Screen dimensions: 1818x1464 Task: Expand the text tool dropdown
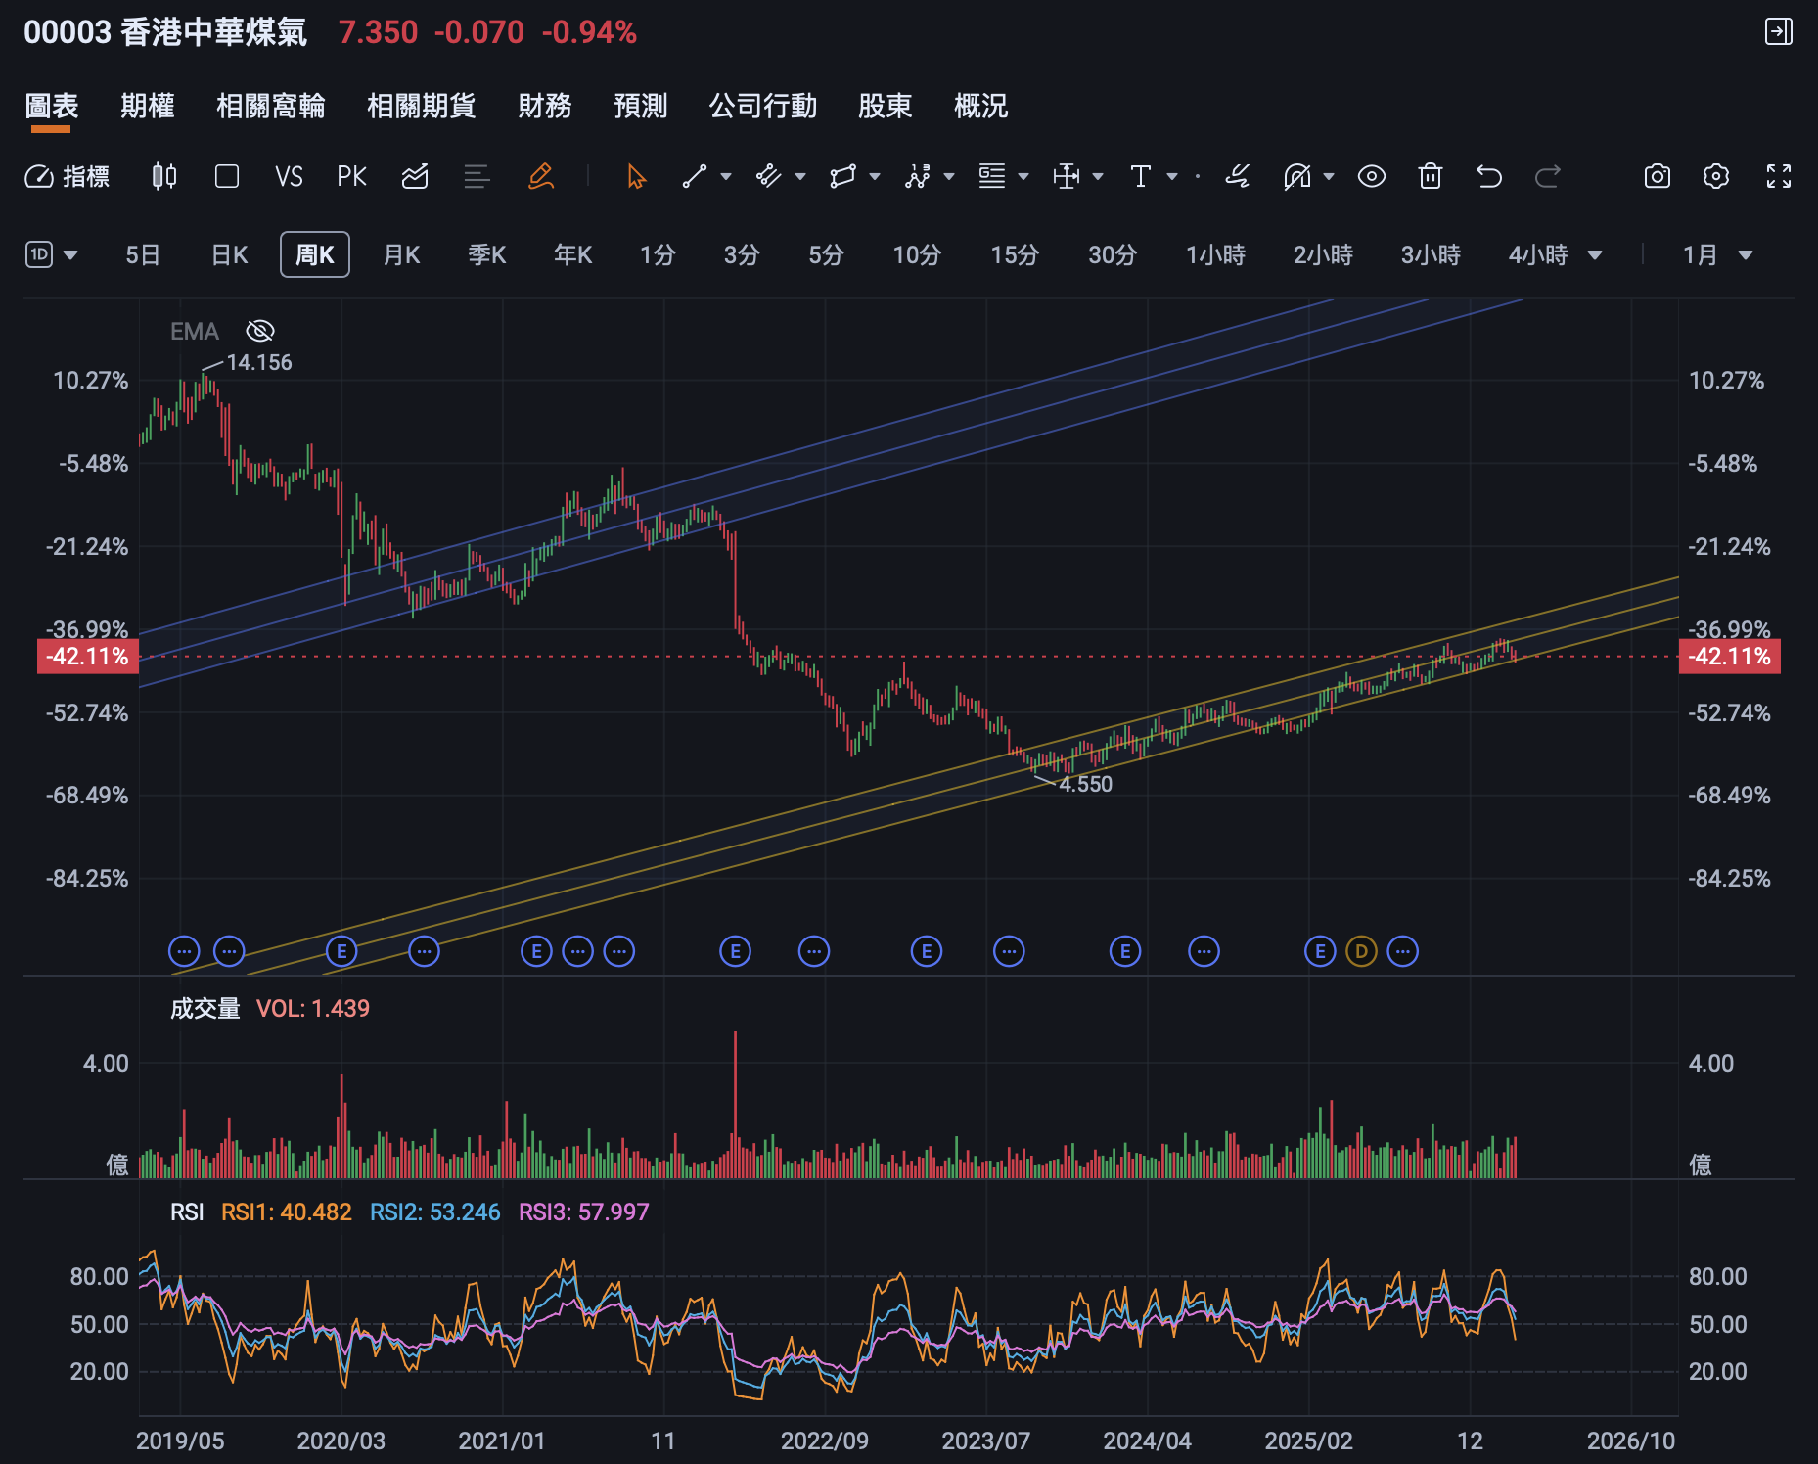1172,176
